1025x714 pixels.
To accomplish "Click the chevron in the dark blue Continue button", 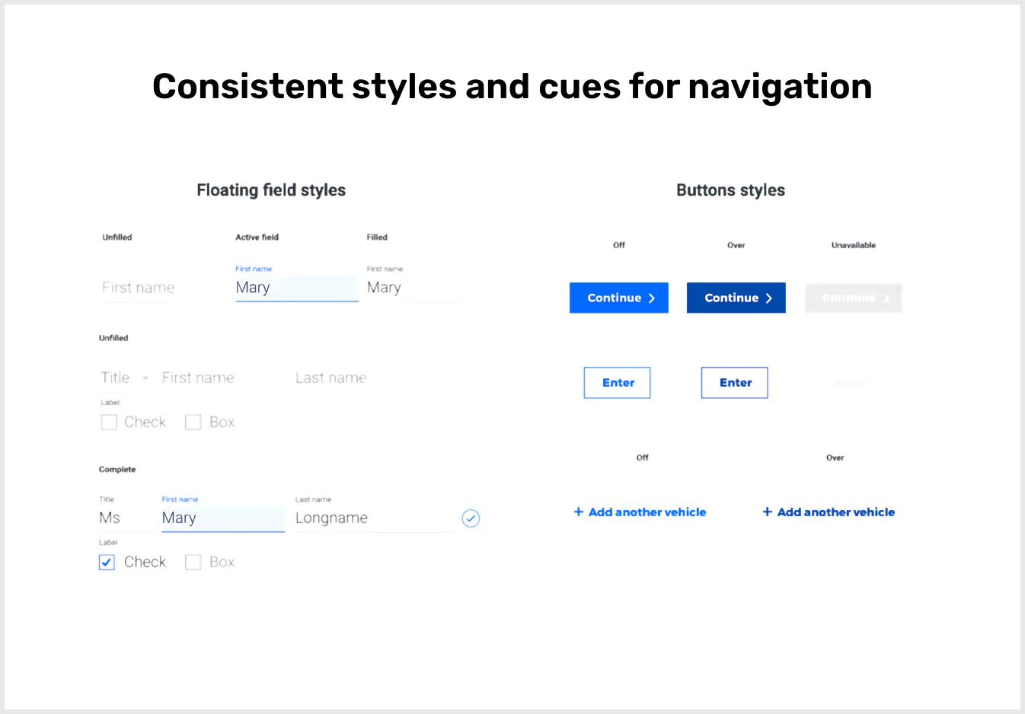I will coord(769,298).
